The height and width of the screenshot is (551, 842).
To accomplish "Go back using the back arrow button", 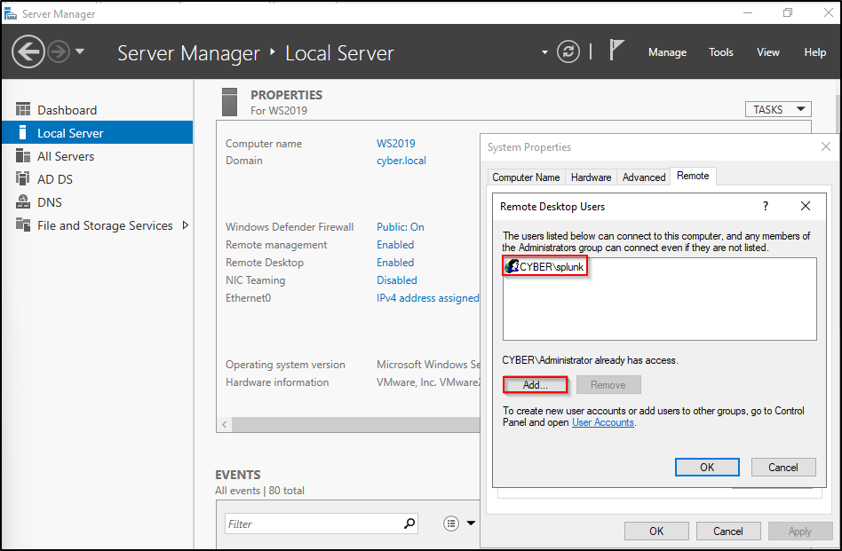I will (28, 52).
